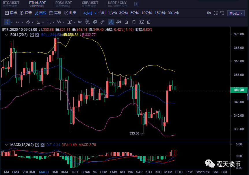
Task: Open the KDJ indicator at the bottom
Action: coord(149,172)
